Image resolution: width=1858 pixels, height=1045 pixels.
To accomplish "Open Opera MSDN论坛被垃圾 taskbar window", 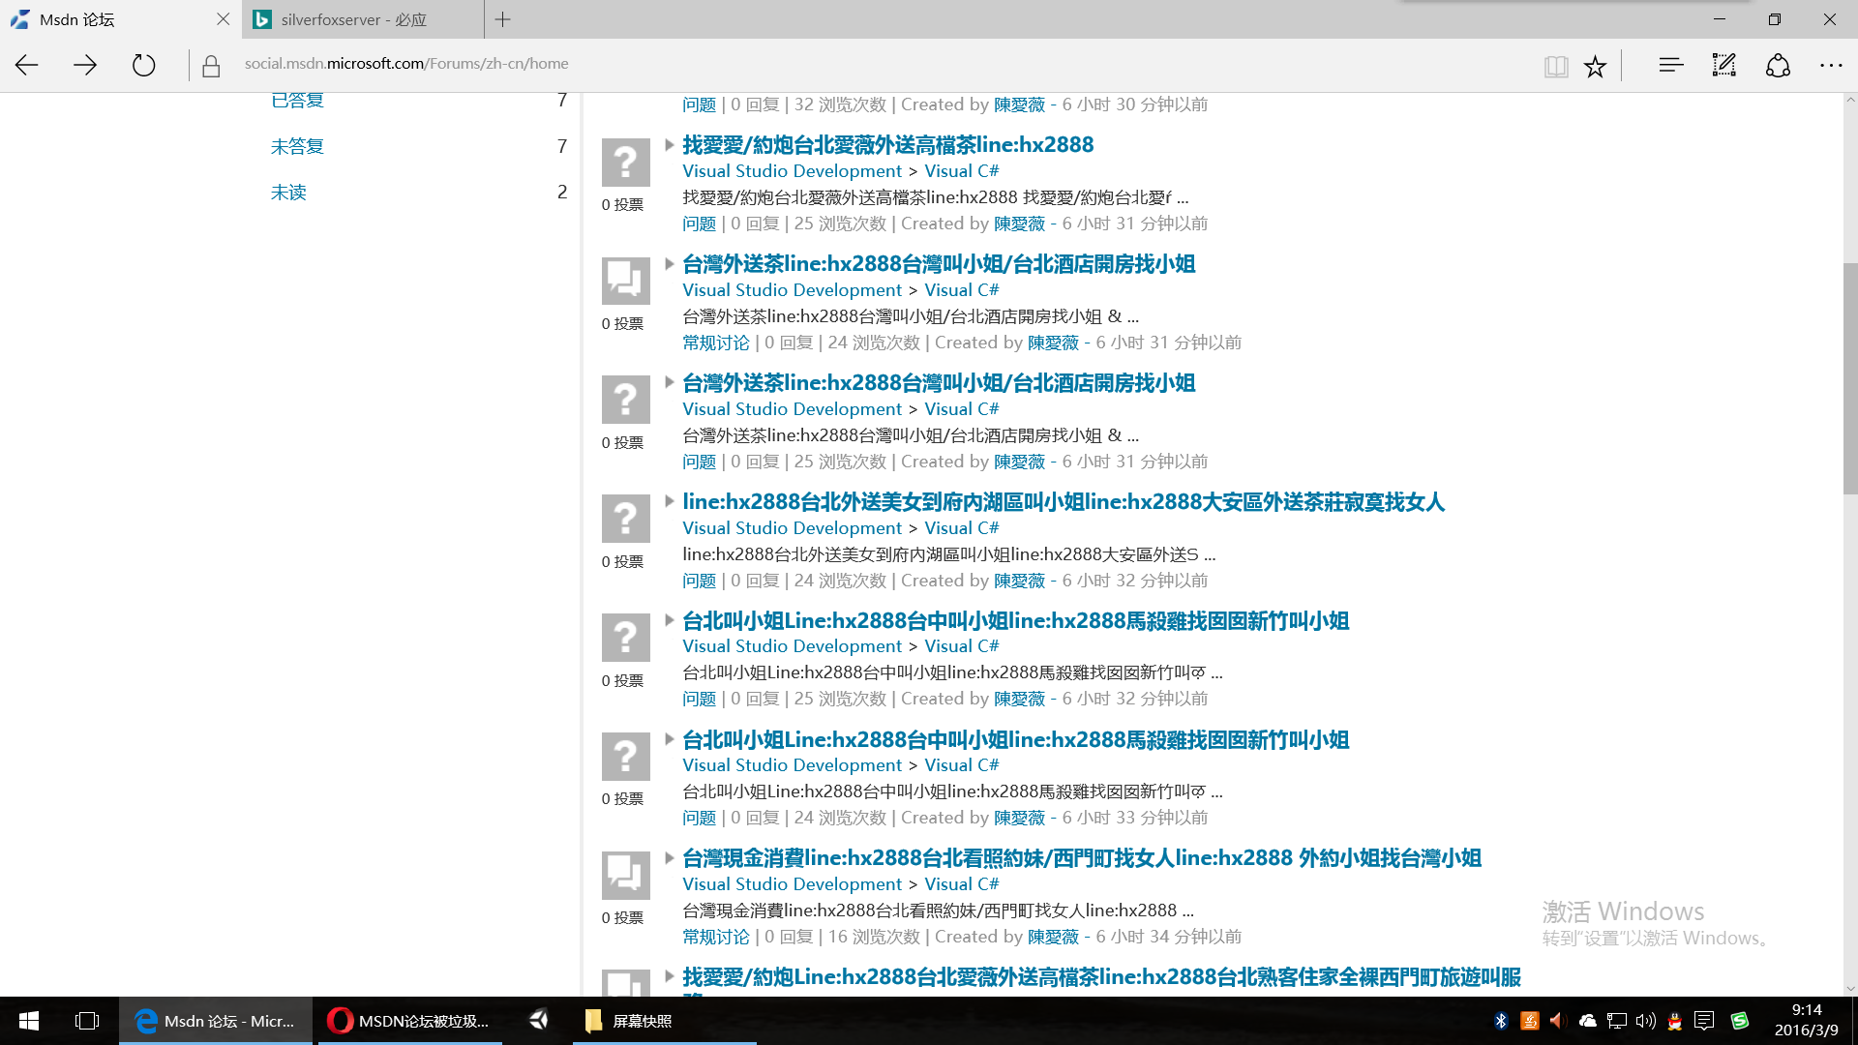I will point(410,1021).
